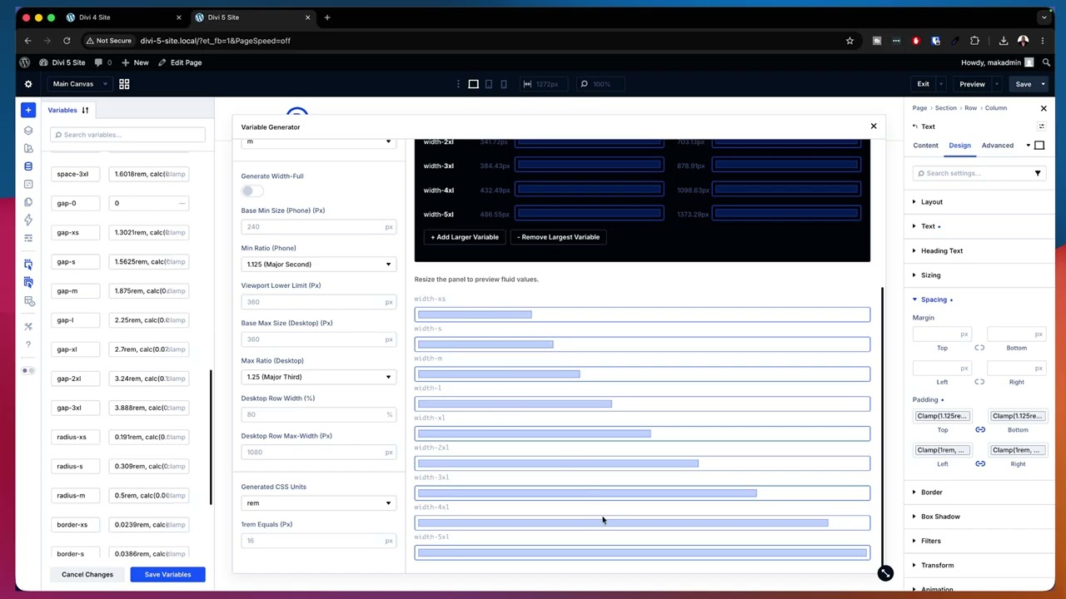Click the width-xs preview bar
This screenshot has width=1066, height=599.
pyautogui.click(x=642, y=314)
